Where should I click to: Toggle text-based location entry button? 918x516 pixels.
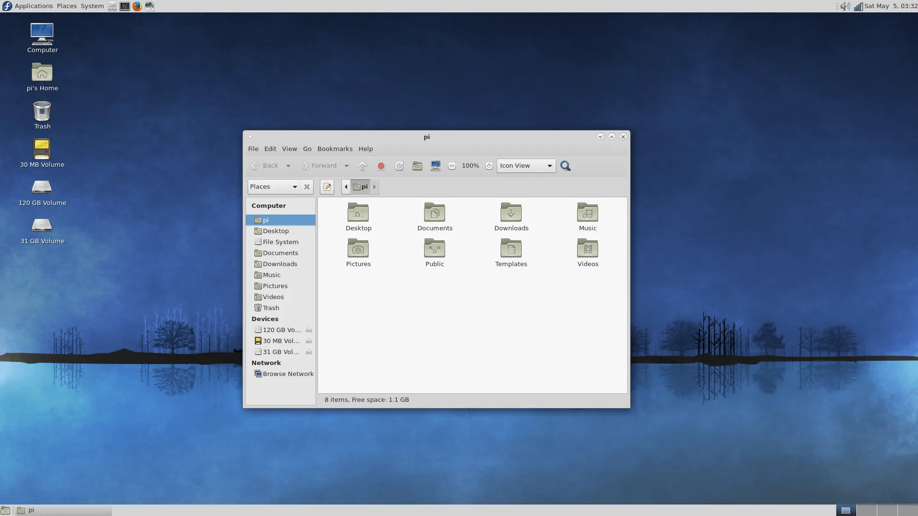[327, 187]
